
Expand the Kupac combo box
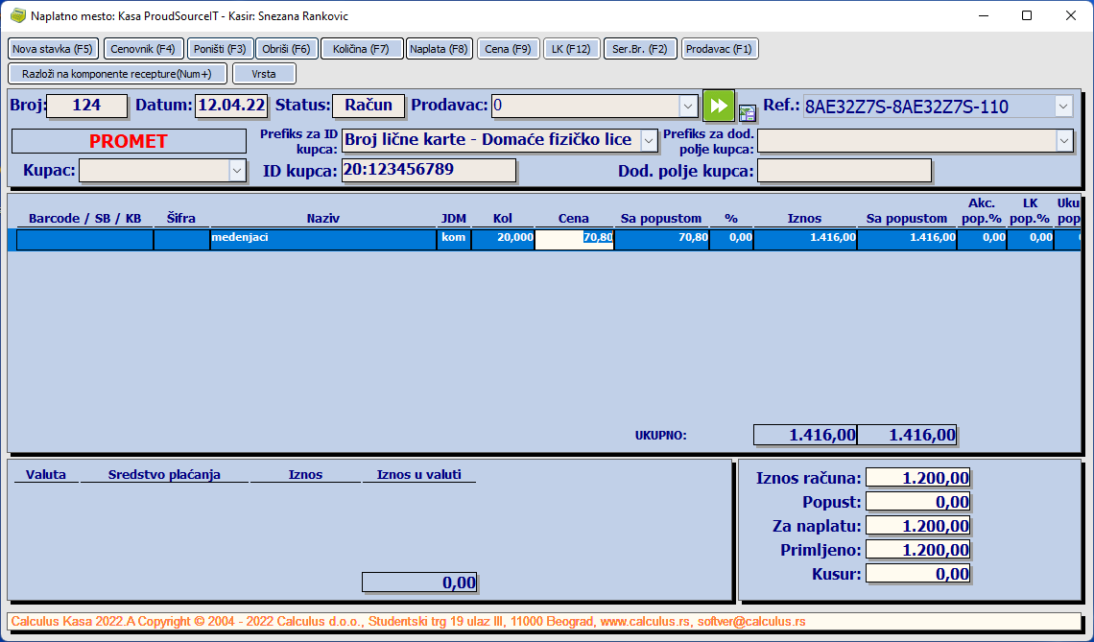[237, 171]
